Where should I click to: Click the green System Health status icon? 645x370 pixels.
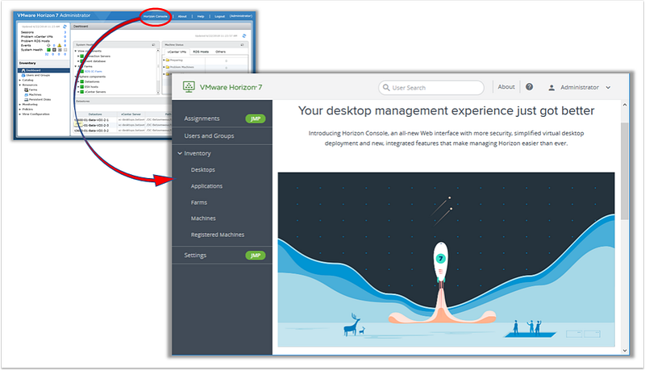[48, 50]
